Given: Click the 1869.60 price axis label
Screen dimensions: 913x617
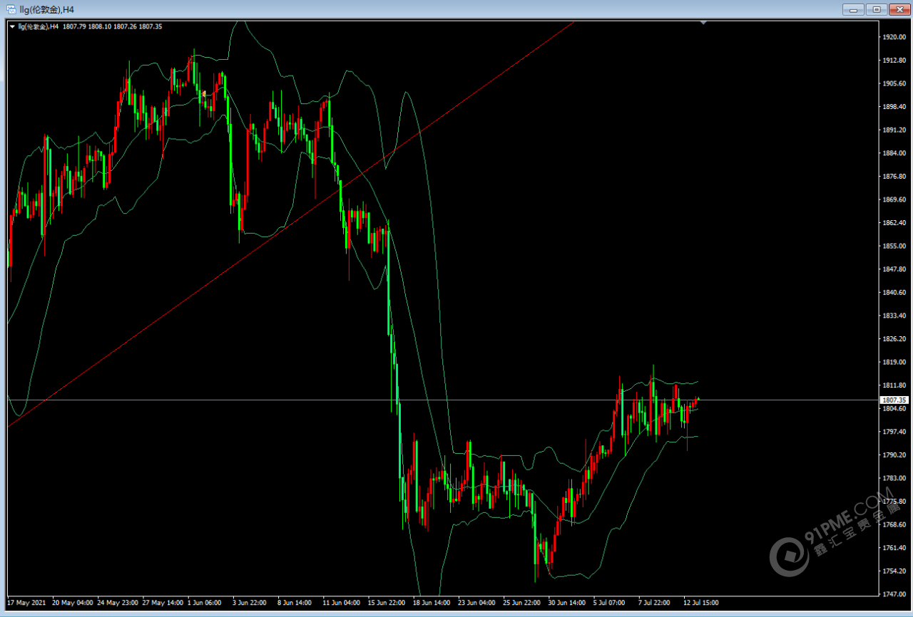Looking at the screenshot, I should pyautogui.click(x=894, y=199).
